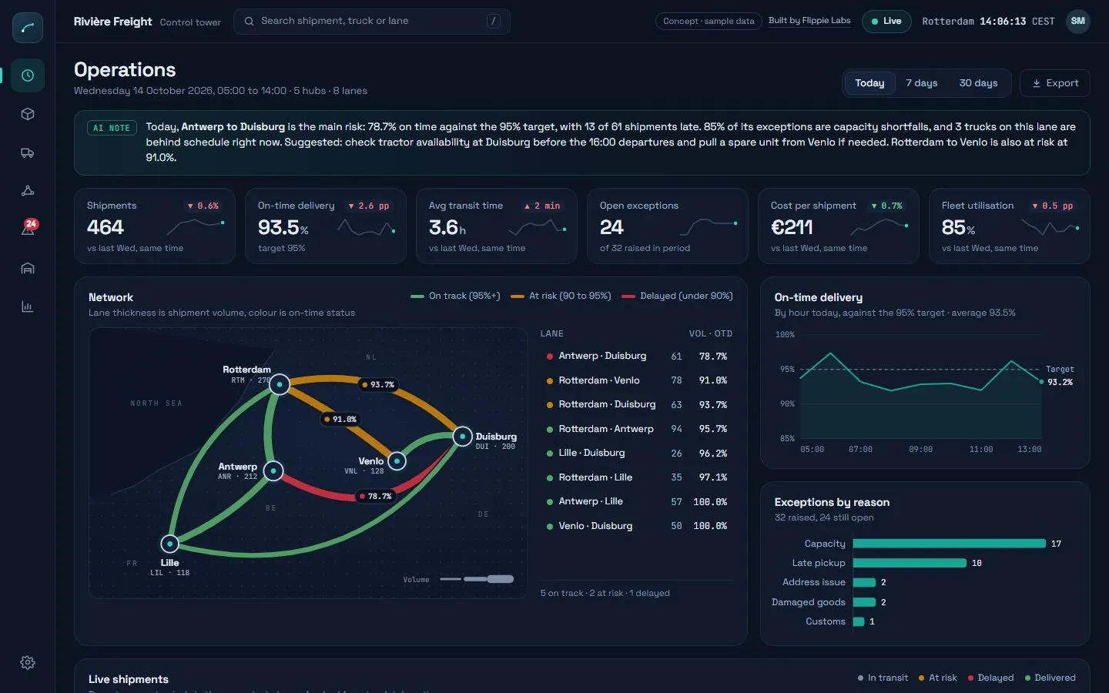Open the Avg transit time KPI card
The width and height of the screenshot is (1109, 693).
pos(497,226)
